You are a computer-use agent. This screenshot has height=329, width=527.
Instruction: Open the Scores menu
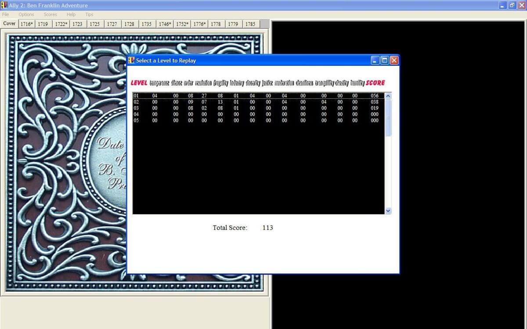51,14
